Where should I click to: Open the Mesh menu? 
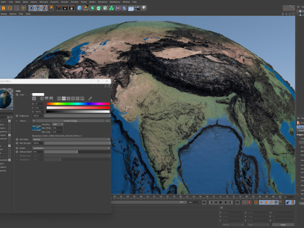pyautogui.click(x=18, y=2)
